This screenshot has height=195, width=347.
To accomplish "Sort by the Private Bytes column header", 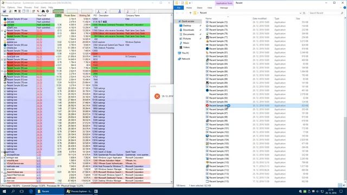I will click(70, 16).
